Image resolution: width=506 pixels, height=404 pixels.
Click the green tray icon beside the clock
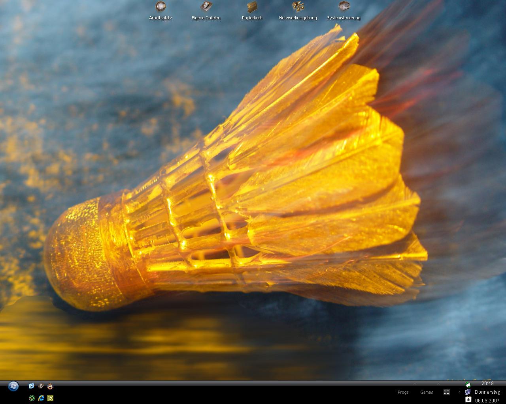click(468, 385)
